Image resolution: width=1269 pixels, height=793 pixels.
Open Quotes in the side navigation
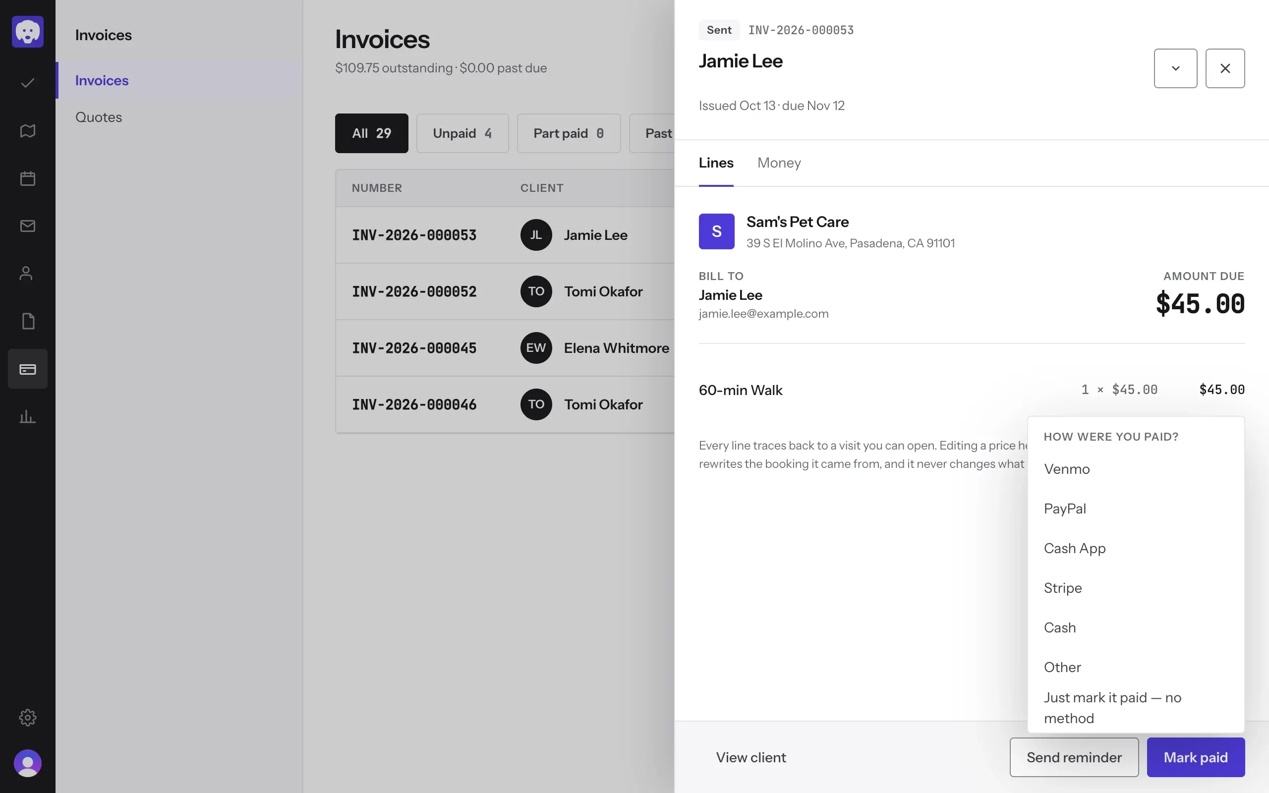point(179,117)
